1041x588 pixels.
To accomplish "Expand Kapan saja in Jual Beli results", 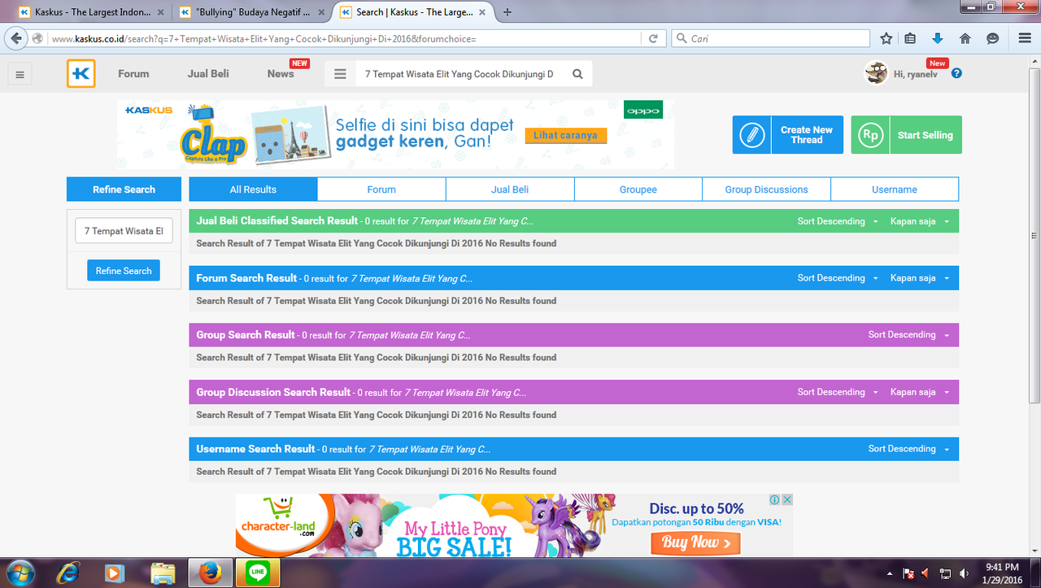I will [920, 221].
